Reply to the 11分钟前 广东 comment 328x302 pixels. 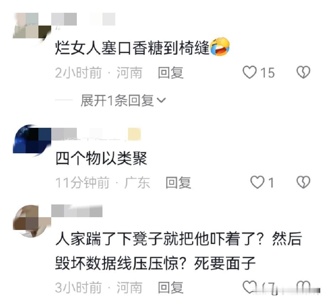tap(178, 183)
